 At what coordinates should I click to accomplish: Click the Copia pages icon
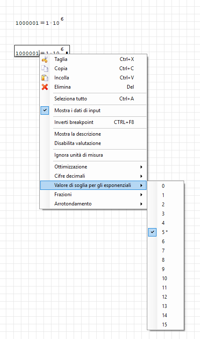tap(45, 68)
